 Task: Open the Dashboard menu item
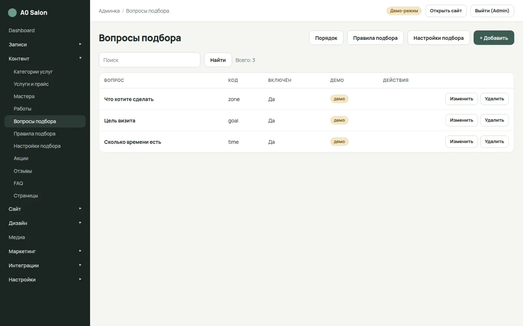22,31
